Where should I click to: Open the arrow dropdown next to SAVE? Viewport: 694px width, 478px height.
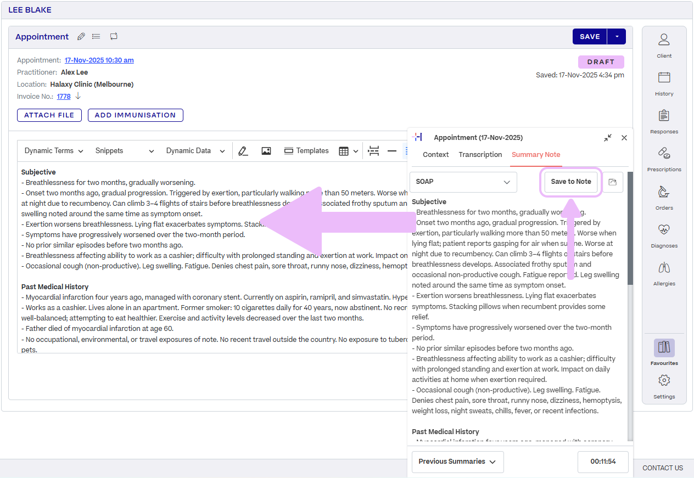click(x=617, y=37)
